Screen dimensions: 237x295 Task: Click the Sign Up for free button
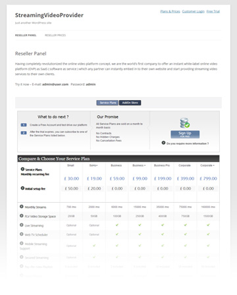(185, 134)
